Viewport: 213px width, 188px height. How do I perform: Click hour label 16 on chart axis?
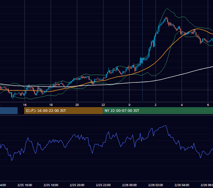coord(25,105)
